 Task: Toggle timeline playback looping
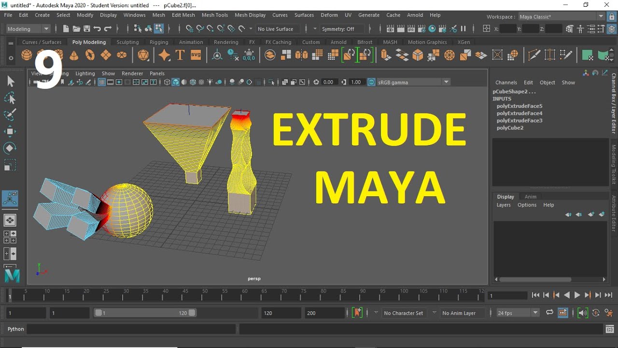click(549, 313)
